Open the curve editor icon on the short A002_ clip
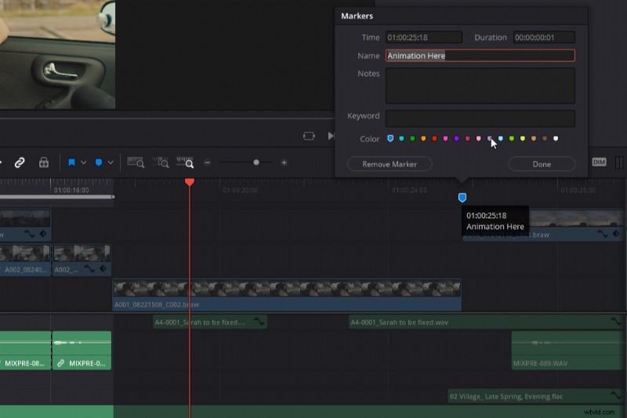This screenshot has height=418, width=627. click(89, 269)
